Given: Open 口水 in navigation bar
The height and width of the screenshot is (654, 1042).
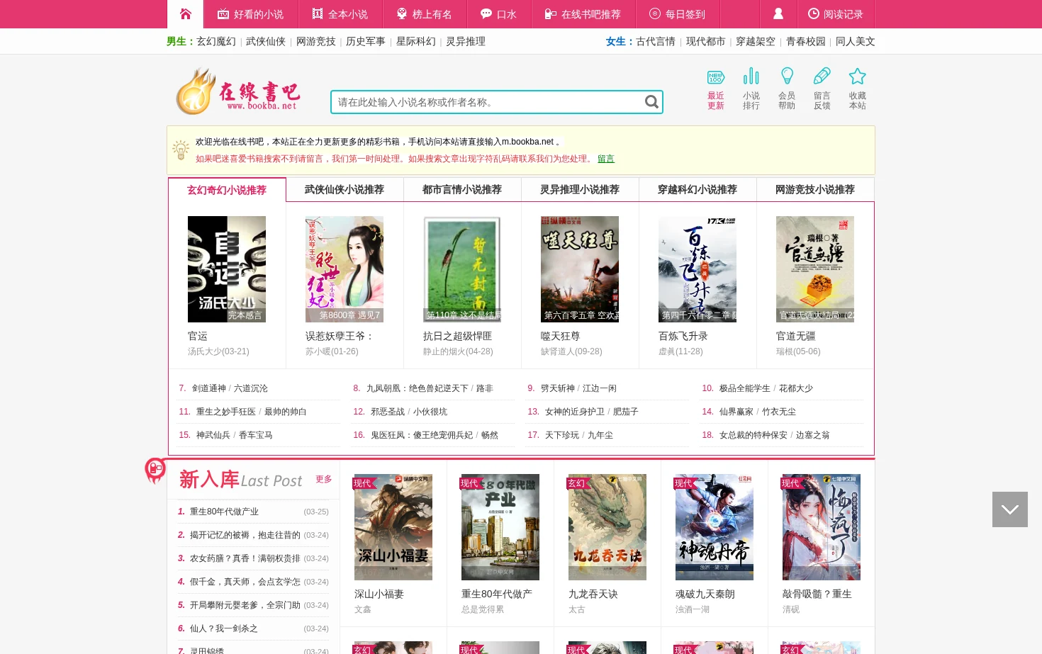Looking at the screenshot, I should 498,14.
